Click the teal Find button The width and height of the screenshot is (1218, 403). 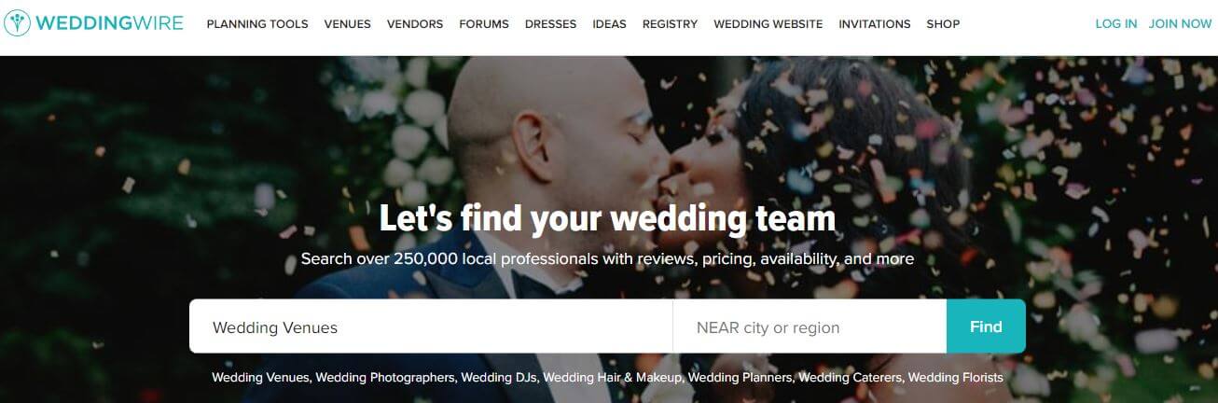tap(986, 327)
